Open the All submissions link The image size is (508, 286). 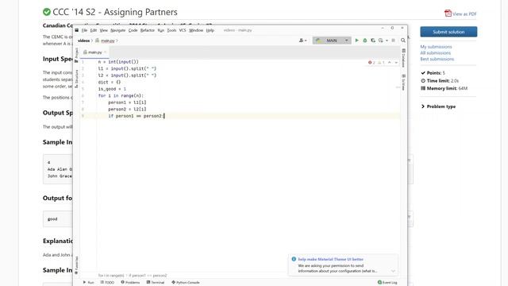(435, 53)
